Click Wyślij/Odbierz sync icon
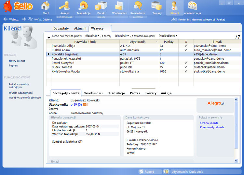Image resolution: width=244 pixels, height=175 pixels. coord(30,19)
